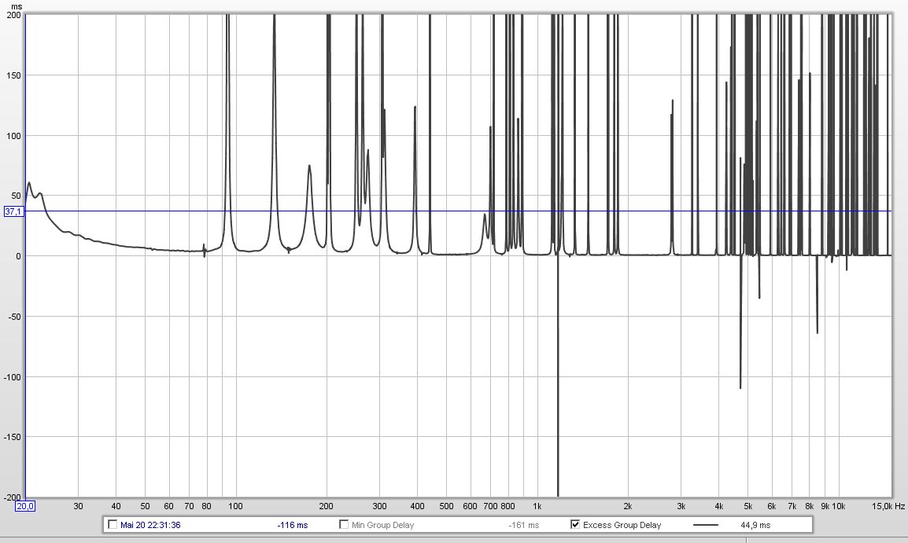
Task: Select the 20,0 frequency cursor box
Action: pos(25,507)
